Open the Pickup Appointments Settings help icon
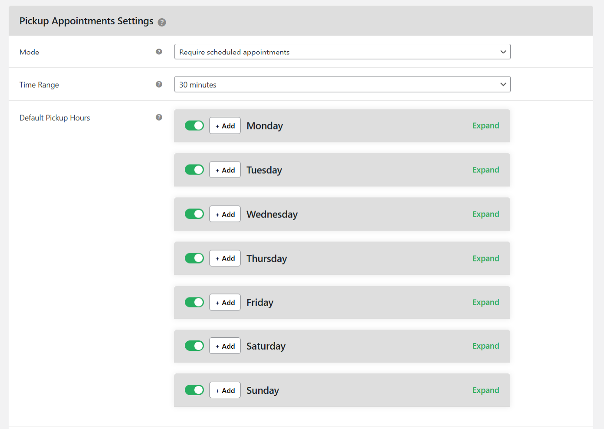604x429 pixels. coord(162,22)
